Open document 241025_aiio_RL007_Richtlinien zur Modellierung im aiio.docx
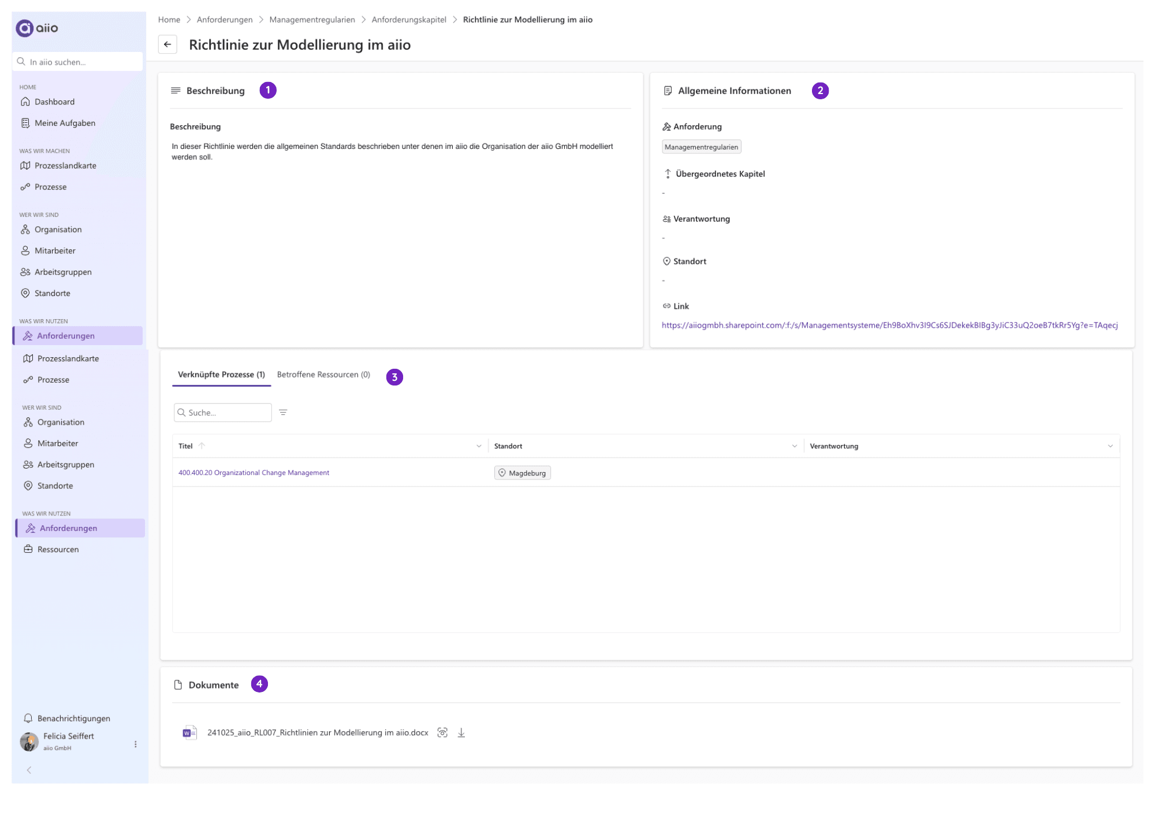The height and width of the screenshot is (816, 1155). tap(318, 733)
